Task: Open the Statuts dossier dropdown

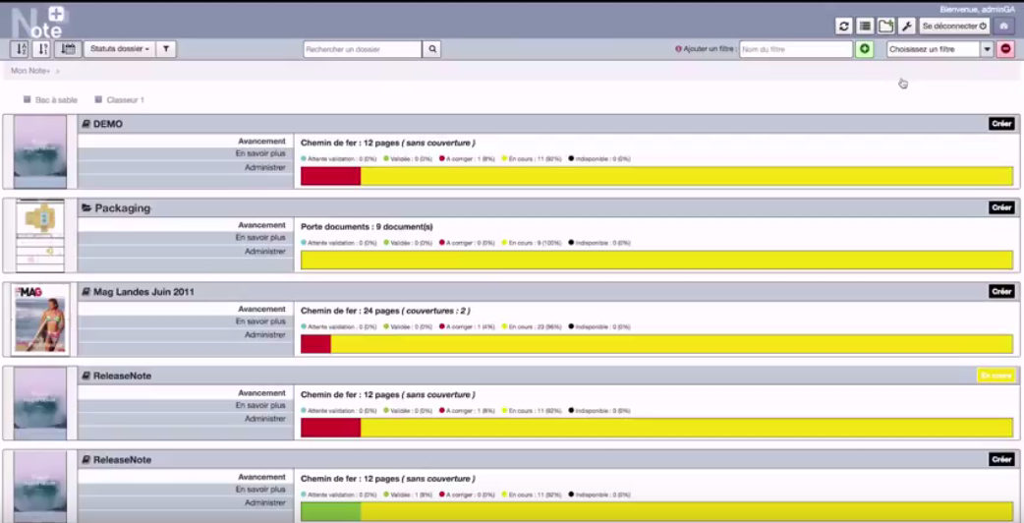Action: 119,49
